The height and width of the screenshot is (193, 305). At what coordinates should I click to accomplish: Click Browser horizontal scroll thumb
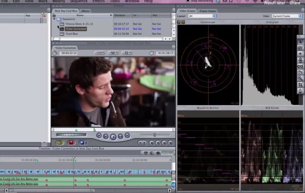point(56,39)
